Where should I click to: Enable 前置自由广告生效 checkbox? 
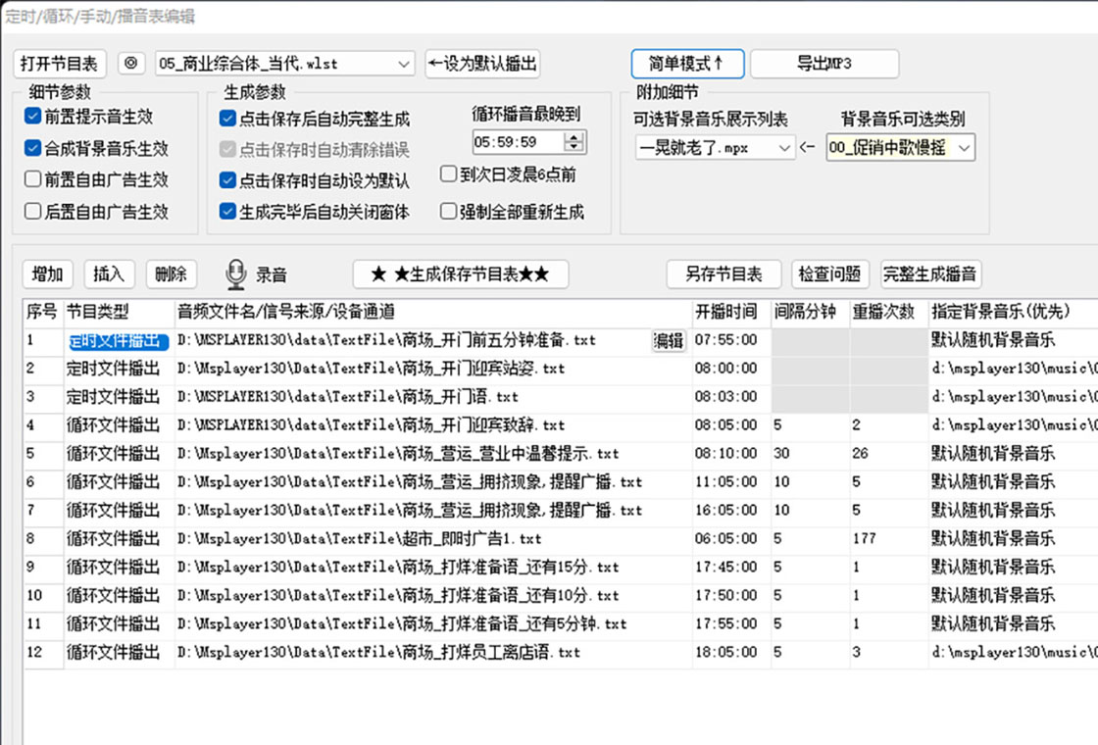coord(33,179)
